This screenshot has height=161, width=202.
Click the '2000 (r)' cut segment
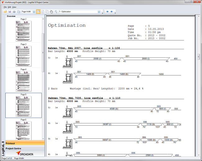click(x=97, y=59)
